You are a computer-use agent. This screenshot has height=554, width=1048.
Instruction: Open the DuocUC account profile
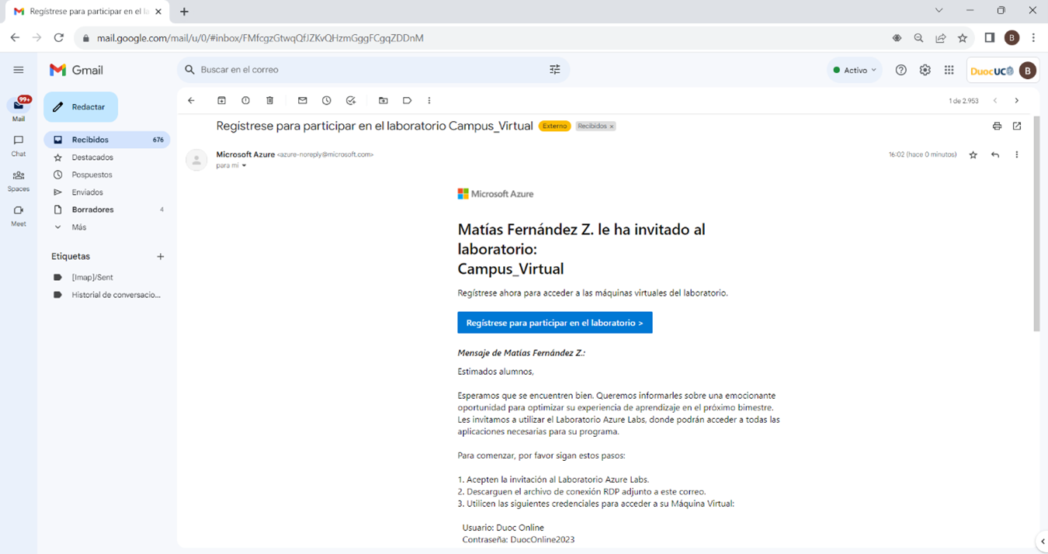1003,71
